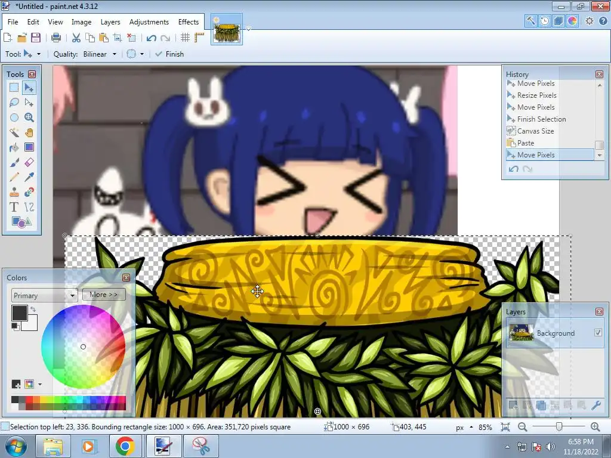Toggle the Layers window button top-right
Viewport: 611px width, 458px height.
point(558,21)
